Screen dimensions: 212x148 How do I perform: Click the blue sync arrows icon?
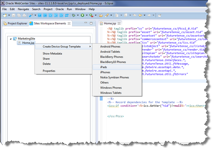click(67, 15)
